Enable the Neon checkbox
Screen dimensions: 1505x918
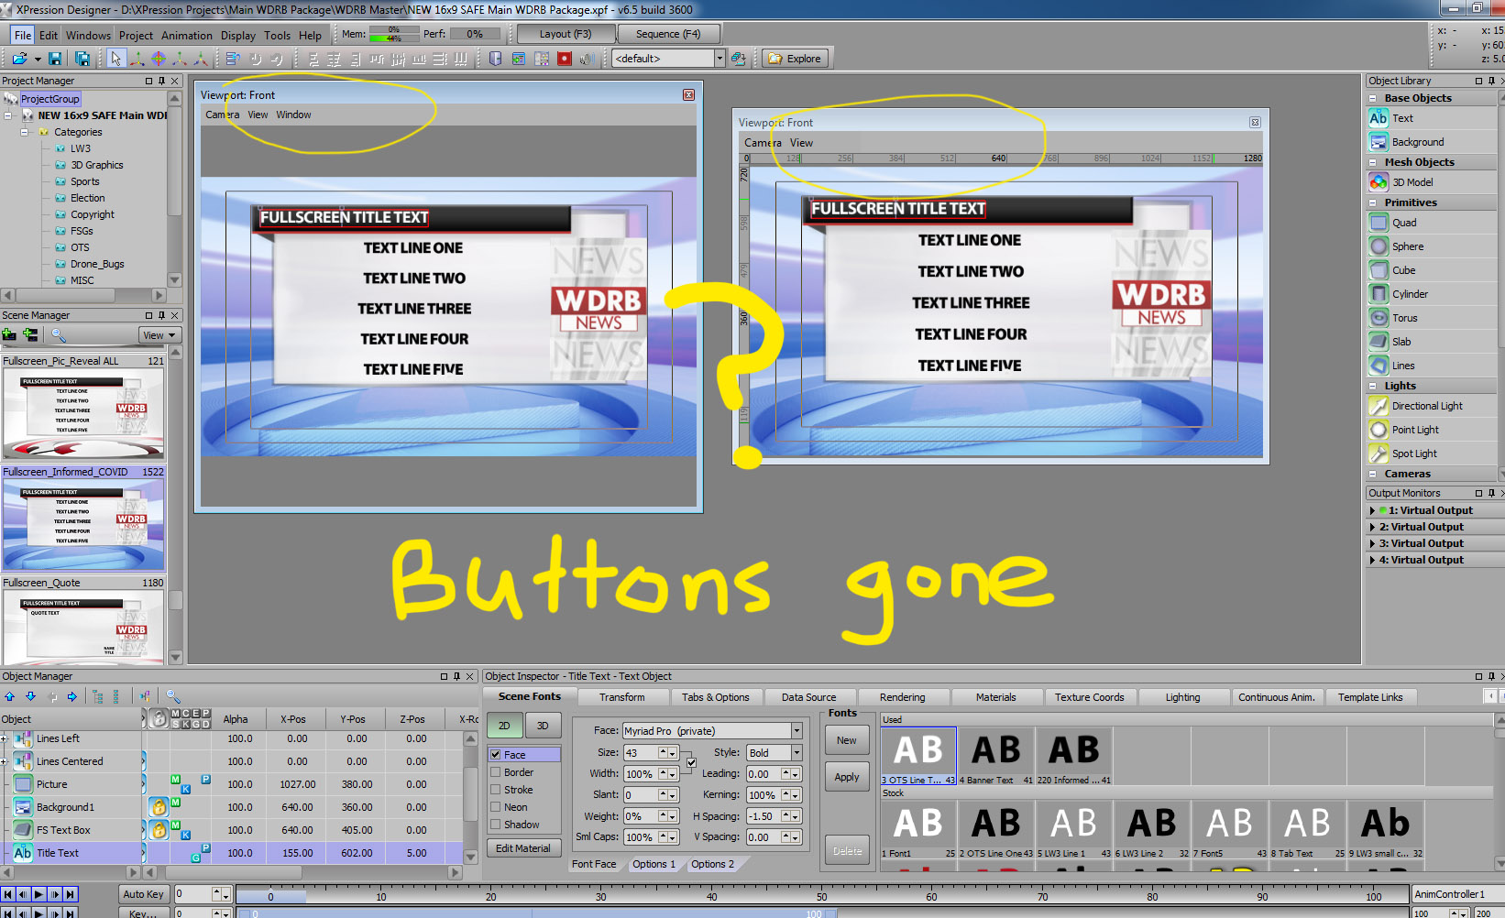(496, 807)
